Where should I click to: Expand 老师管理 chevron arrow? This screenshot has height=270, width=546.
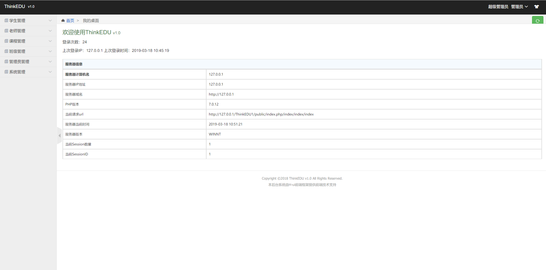pyautogui.click(x=50, y=31)
